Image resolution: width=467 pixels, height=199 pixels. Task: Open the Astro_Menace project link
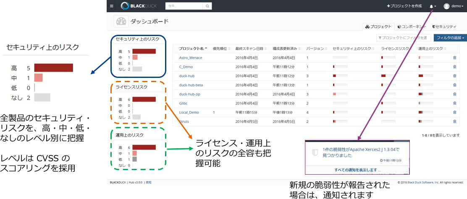coord(191,58)
